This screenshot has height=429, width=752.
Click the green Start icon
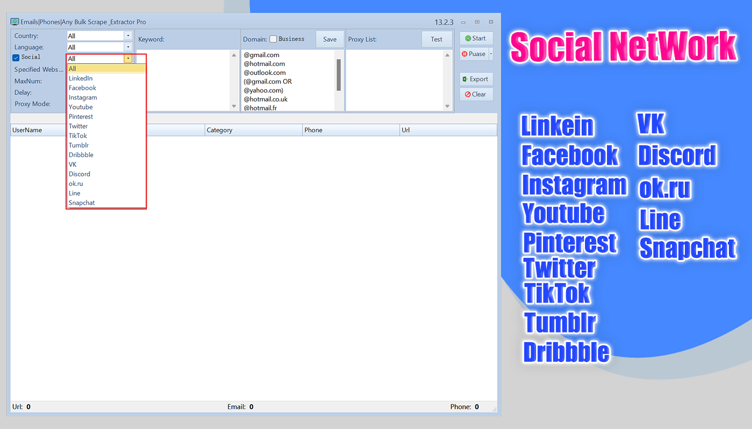(x=468, y=39)
